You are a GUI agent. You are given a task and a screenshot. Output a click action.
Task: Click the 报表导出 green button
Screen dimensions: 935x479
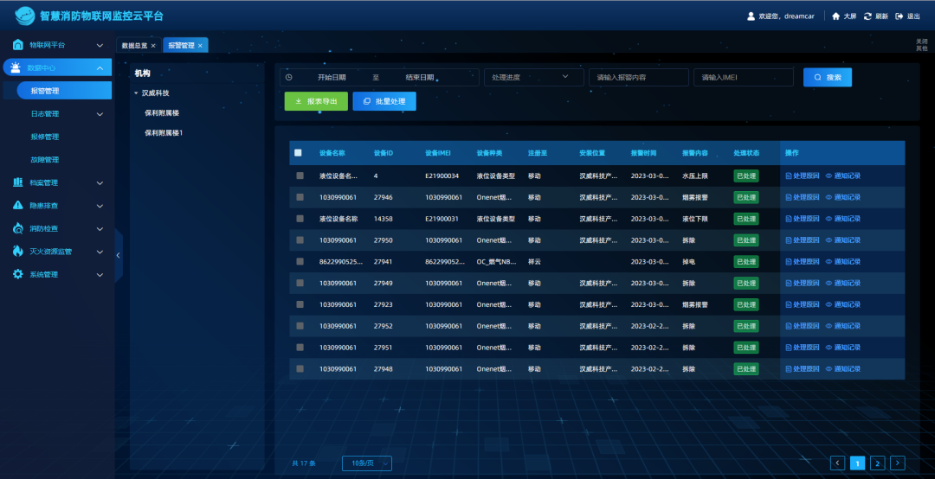point(316,101)
